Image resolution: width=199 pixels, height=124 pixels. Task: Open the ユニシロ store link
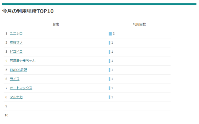coord(16,33)
